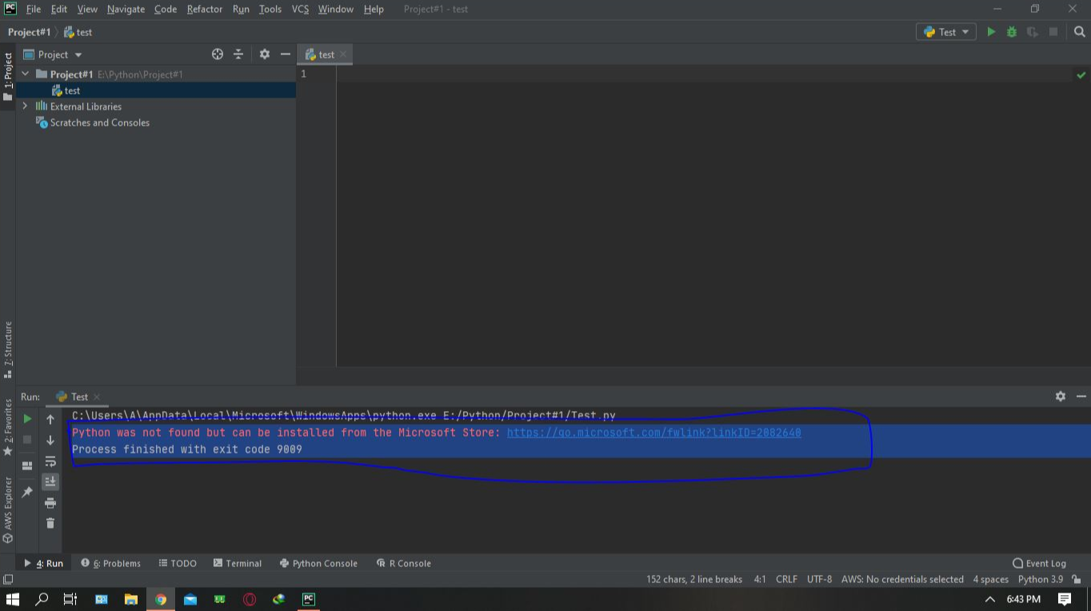This screenshot has height=611, width=1091.
Task: Open the inspection checkmark in editor
Action: pyautogui.click(x=1081, y=74)
